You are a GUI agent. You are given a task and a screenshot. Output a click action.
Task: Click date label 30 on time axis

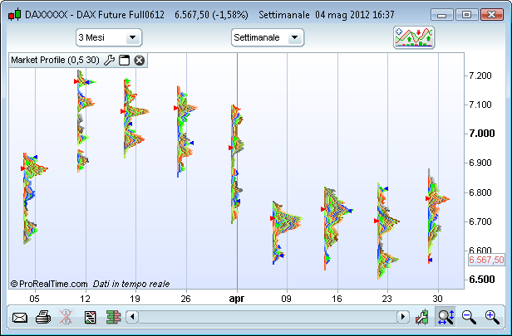pos(437,299)
